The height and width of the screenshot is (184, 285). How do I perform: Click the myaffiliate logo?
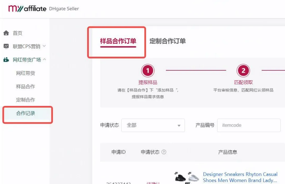tap(27, 8)
